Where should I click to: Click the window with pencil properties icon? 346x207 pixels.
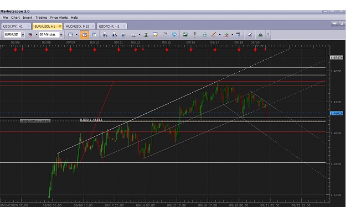(156, 35)
